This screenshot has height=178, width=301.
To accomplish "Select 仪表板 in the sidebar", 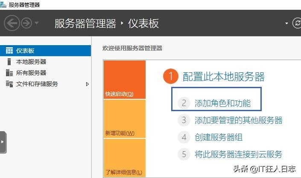I will click(x=46, y=51).
